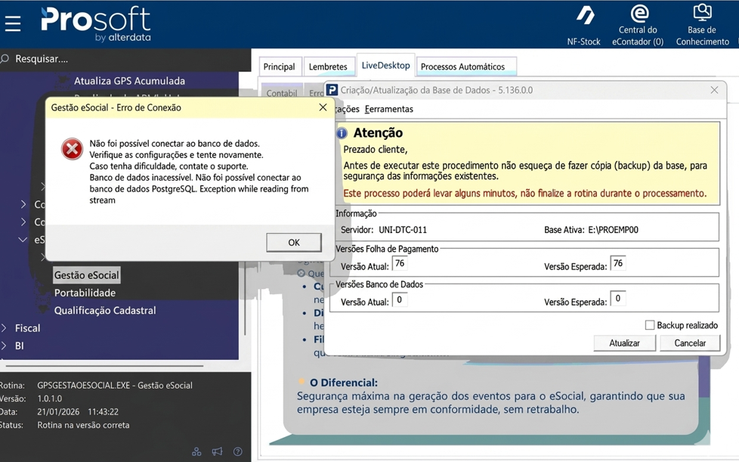Expand the Fiscal section chevron
Image resolution: width=739 pixels, height=462 pixels.
5,328
